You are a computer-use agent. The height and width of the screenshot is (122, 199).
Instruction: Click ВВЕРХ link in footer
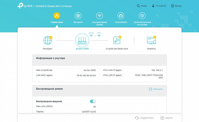coord(169,118)
